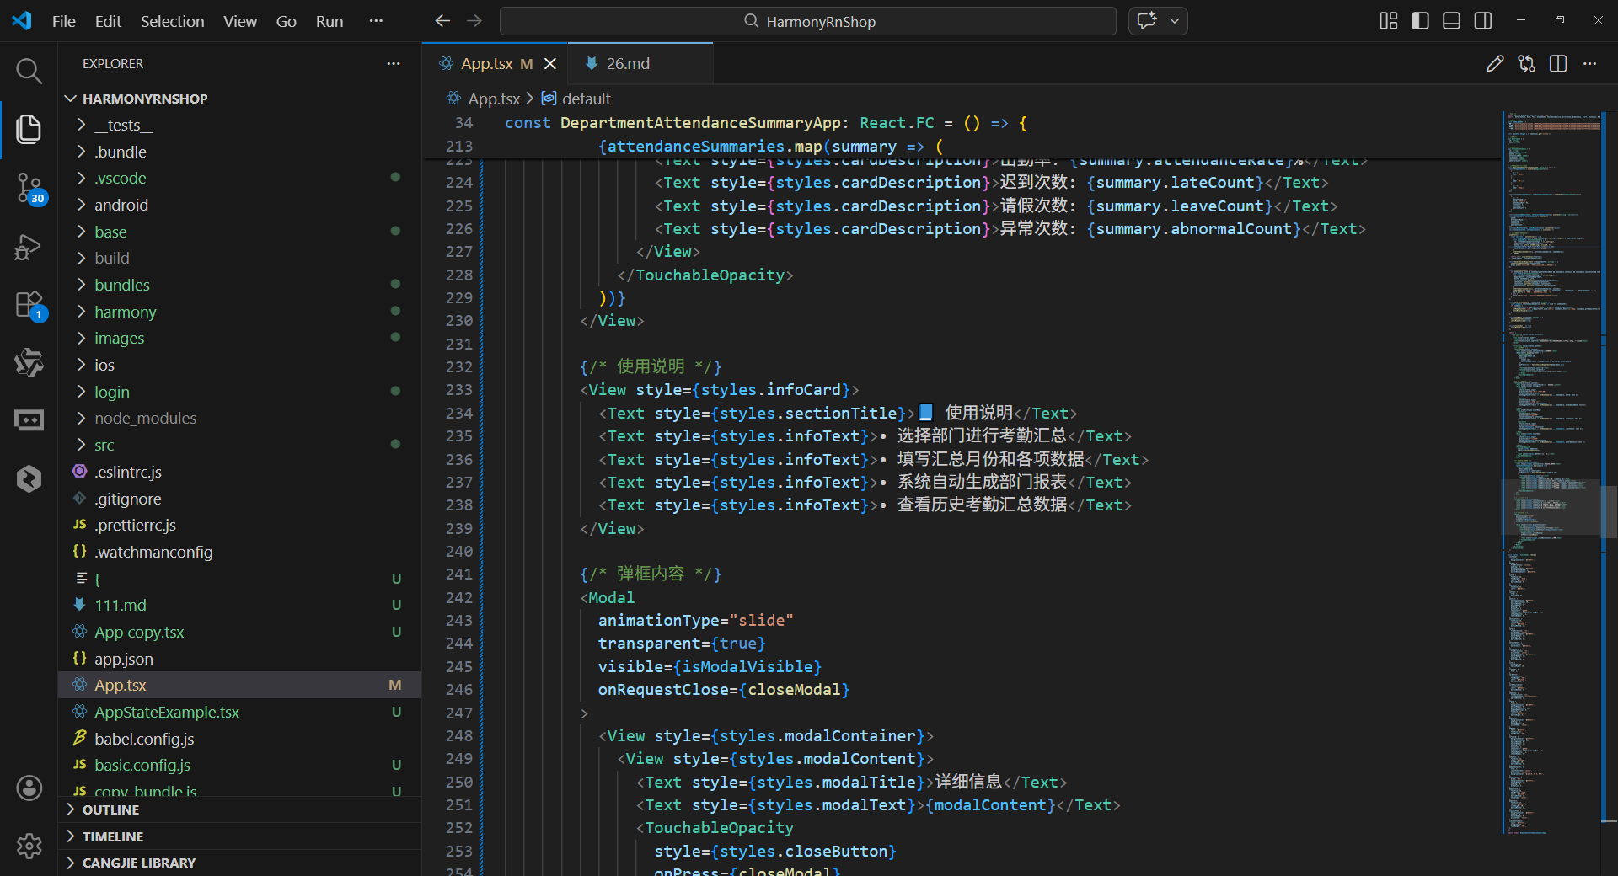The height and width of the screenshot is (876, 1618).
Task: Expand the android folder
Action: tap(240, 205)
